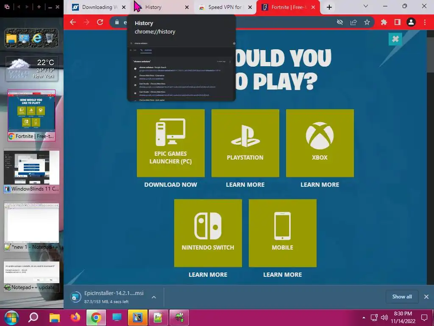
Task: Open the tab search dropdown
Action: pos(366,6)
